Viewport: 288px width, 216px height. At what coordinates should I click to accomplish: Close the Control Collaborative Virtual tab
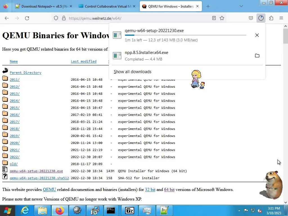[x=134, y=6]
